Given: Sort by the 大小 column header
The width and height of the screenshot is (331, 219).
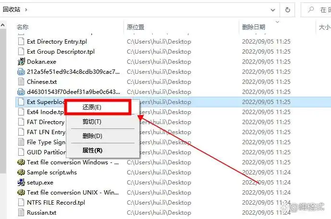Looking at the screenshot, I should (x=325, y=27).
